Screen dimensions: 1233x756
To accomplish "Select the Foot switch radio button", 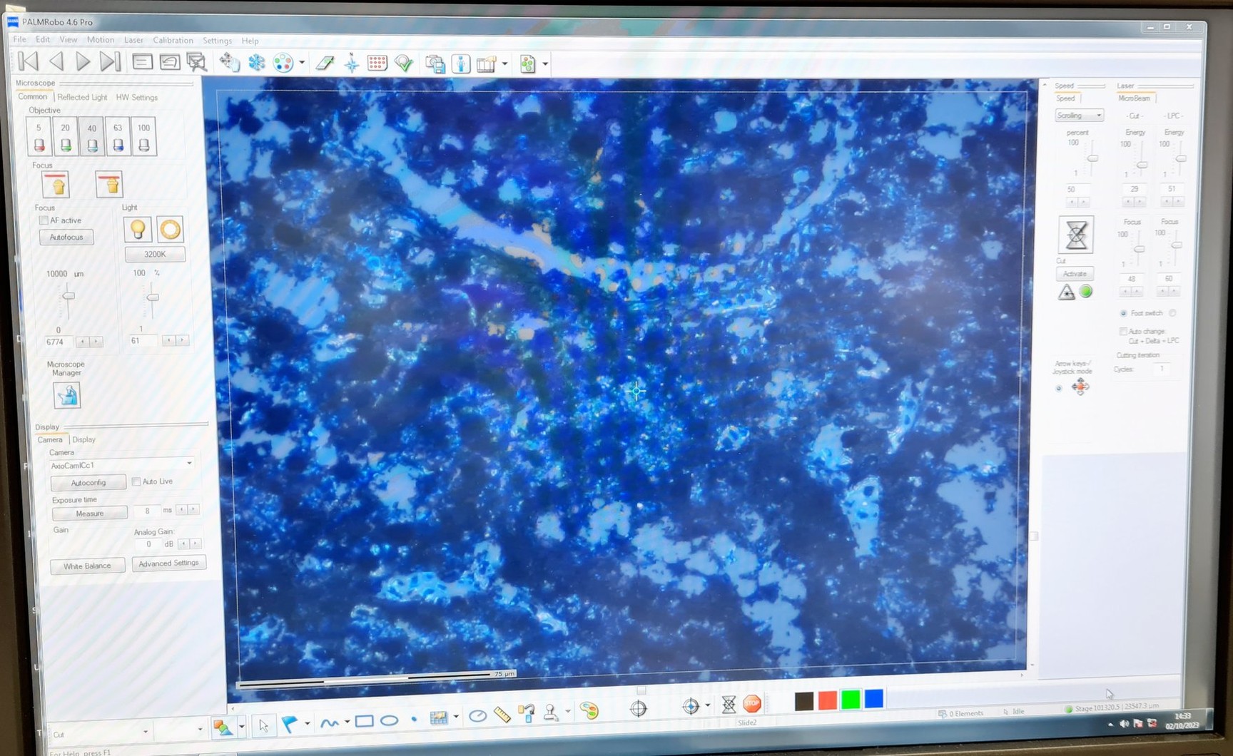I will (1123, 312).
